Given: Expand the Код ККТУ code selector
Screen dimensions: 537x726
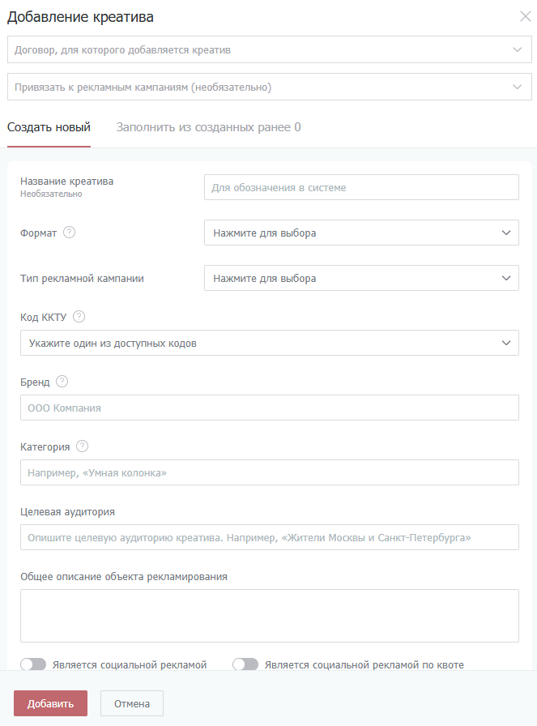Looking at the screenshot, I should coord(269,343).
